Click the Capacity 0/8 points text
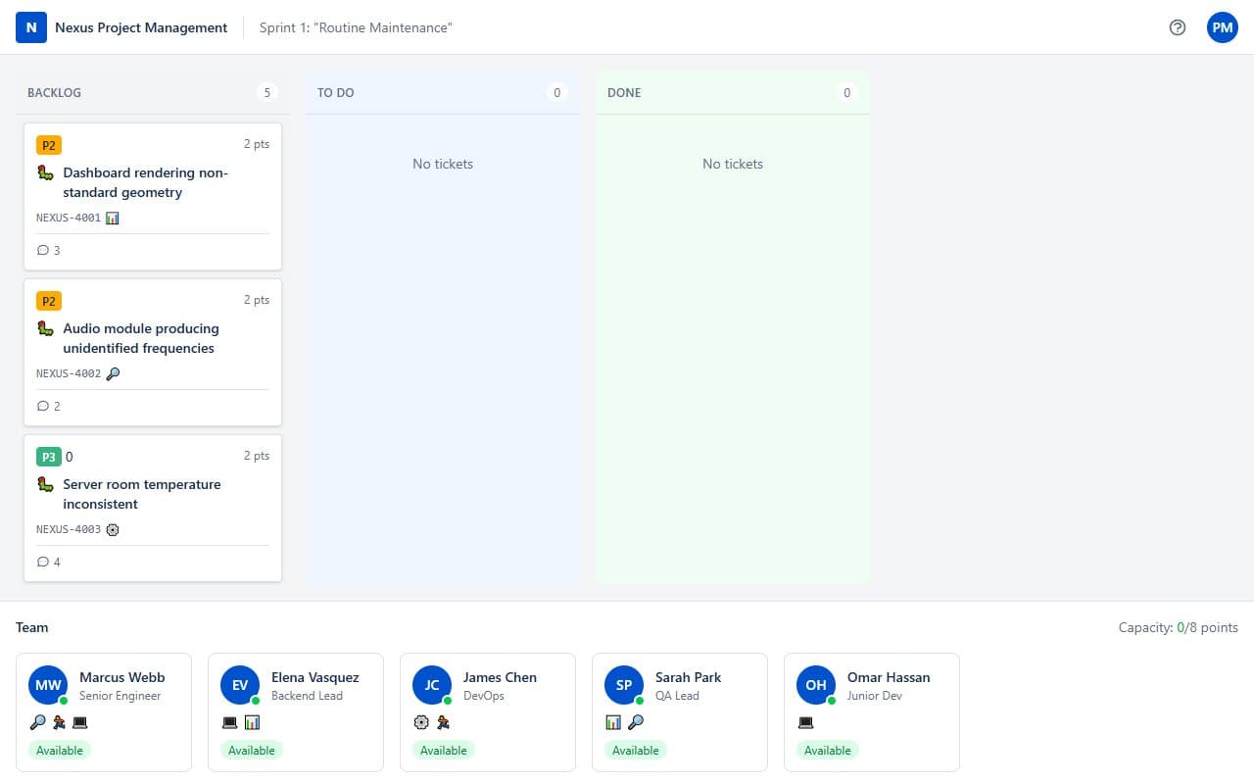Image resolution: width=1254 pixels, height=784 pixels. 1179,627
